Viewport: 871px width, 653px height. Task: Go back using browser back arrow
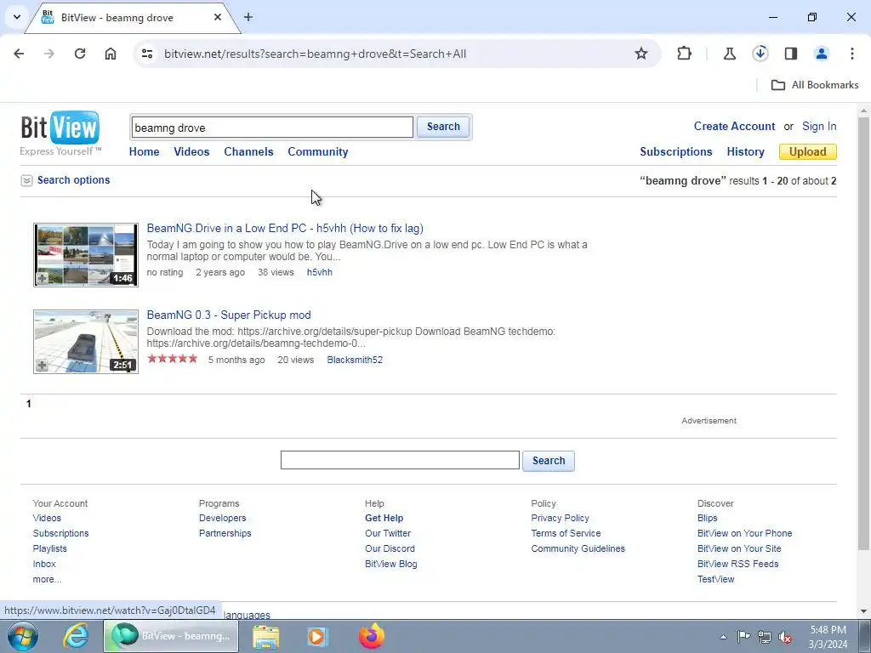[x=19, y=54]
